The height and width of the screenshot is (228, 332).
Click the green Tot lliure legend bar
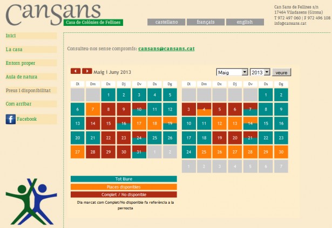pyautogui.click(x=124, y=179)
